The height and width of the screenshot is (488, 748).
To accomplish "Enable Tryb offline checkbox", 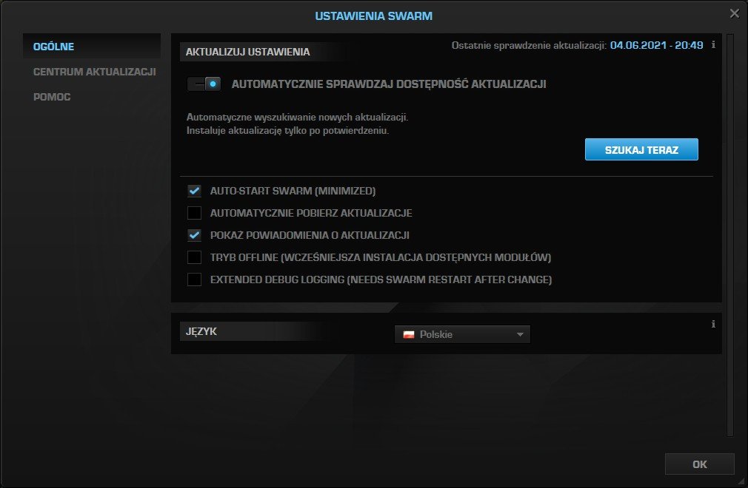I will [x=194, y=257].
